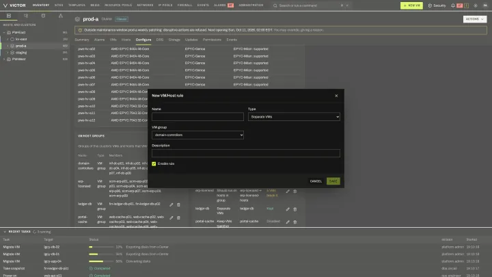Image resolution: width=492 pixels, height=277 pixels.
Task: Focus the rule Name input field
Action: tap(197, 117)
